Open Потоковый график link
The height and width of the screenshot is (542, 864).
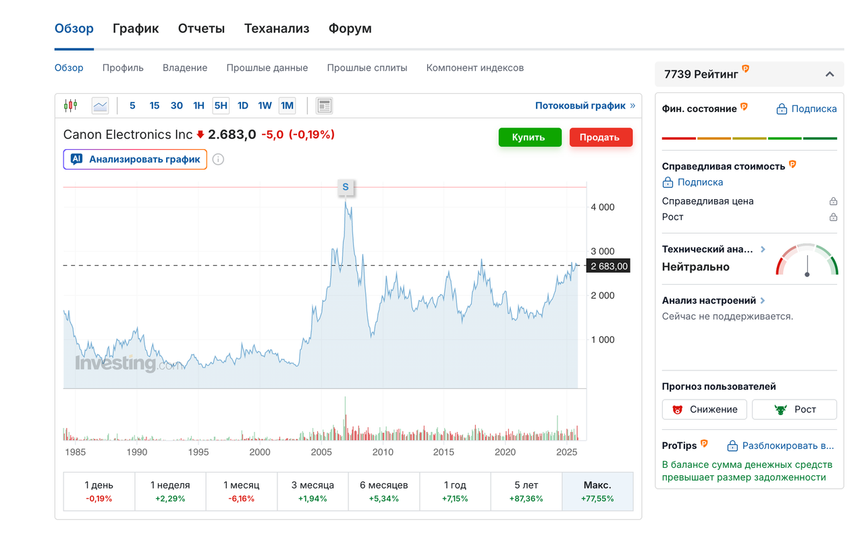[x=585, y=105]
